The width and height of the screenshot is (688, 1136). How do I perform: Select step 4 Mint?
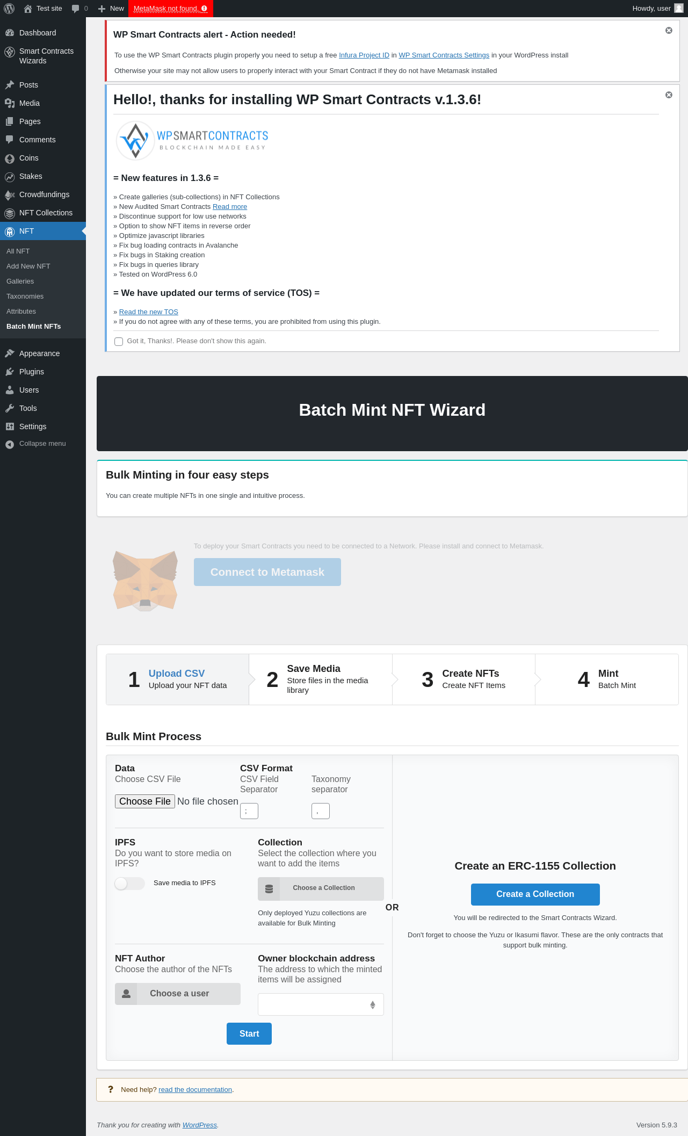(x=607, y=679)
